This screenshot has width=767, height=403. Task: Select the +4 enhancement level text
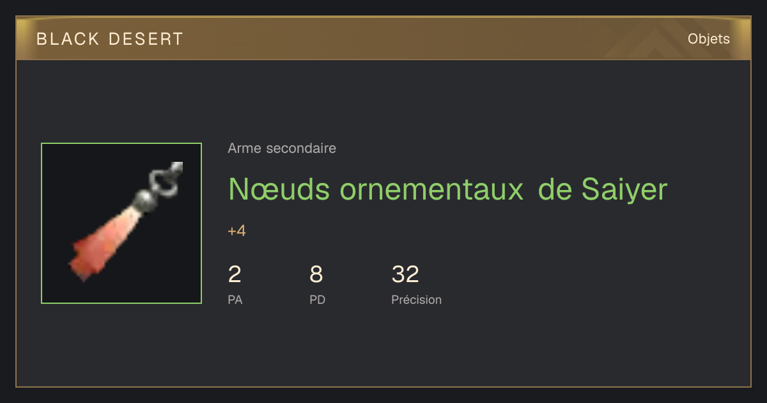[x=236, y=231]
